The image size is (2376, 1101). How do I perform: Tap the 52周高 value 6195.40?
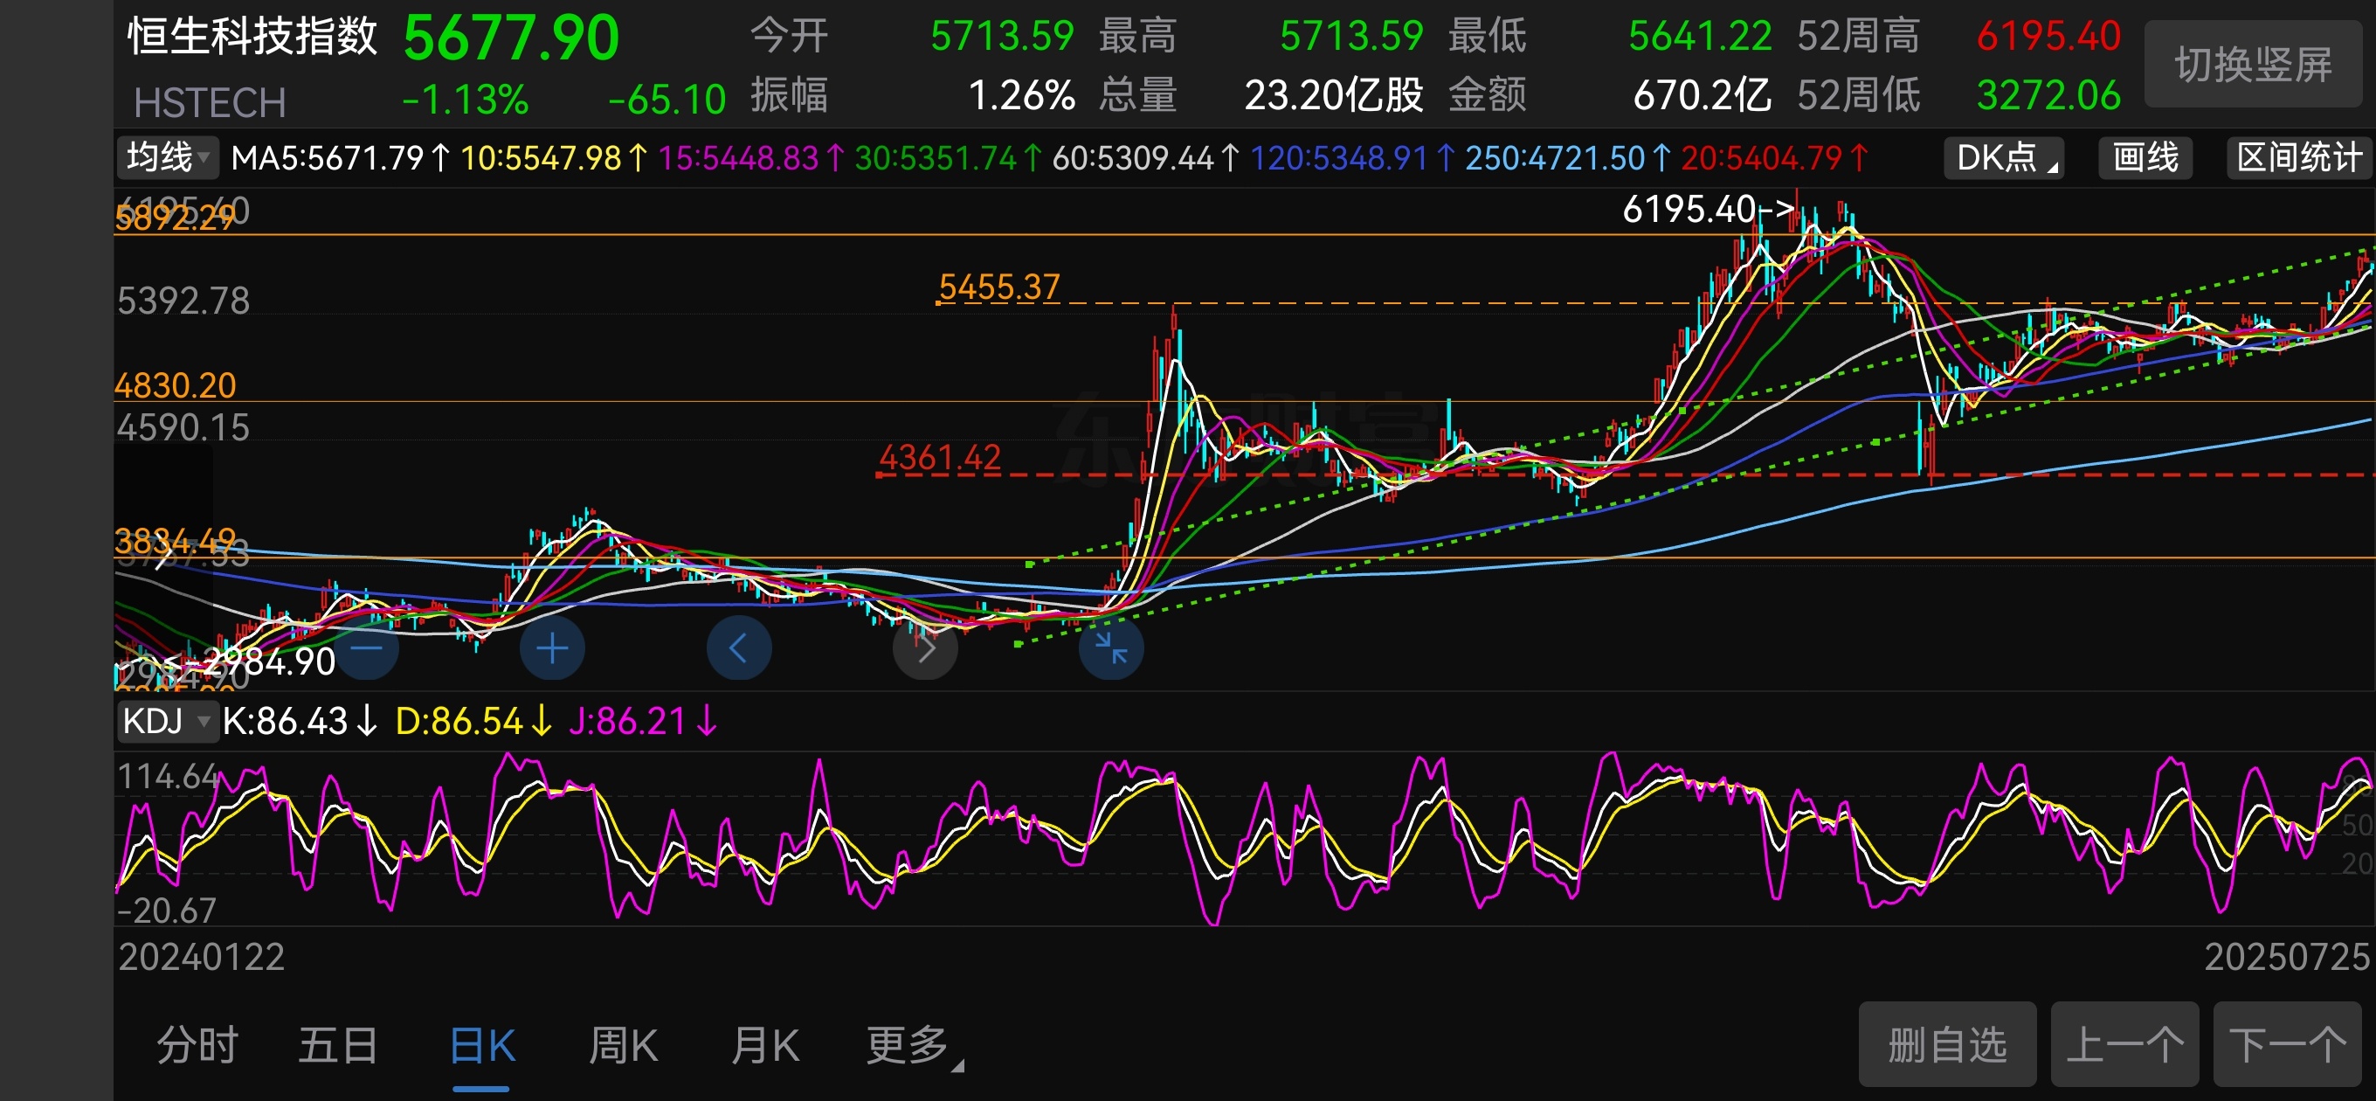pyautogui.click(x=2048, y=36)
